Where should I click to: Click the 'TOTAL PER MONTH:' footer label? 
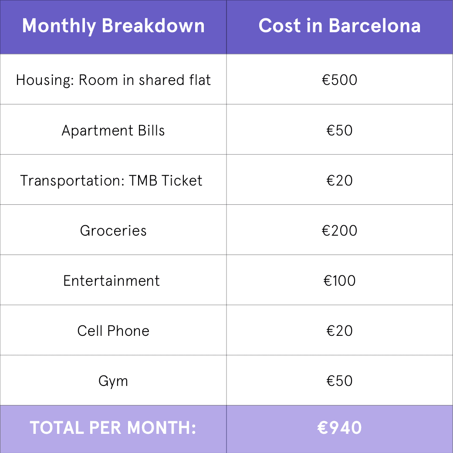pyautogui.click(x=113, y=428)
